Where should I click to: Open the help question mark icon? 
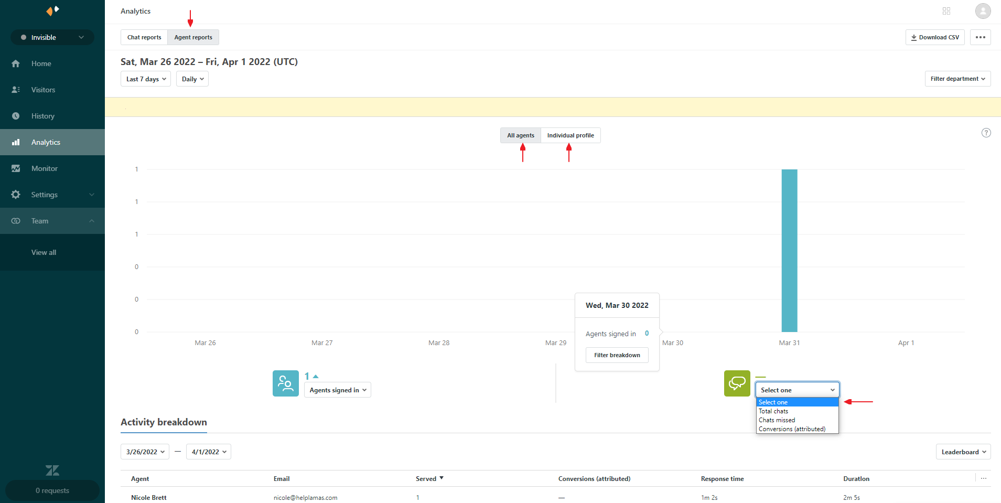tap(986, 133)
